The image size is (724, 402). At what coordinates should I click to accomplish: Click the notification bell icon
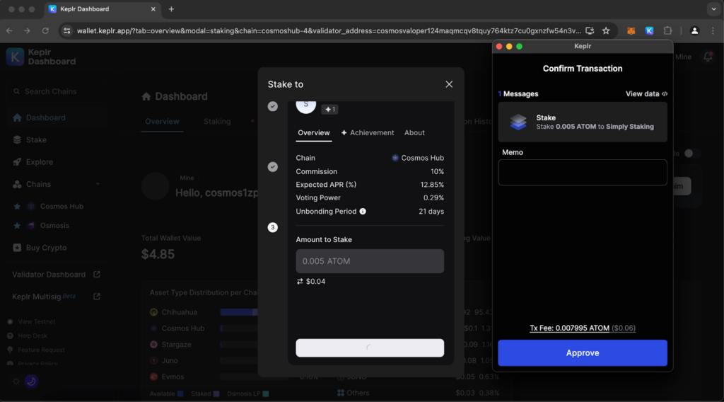click(708, 57)
